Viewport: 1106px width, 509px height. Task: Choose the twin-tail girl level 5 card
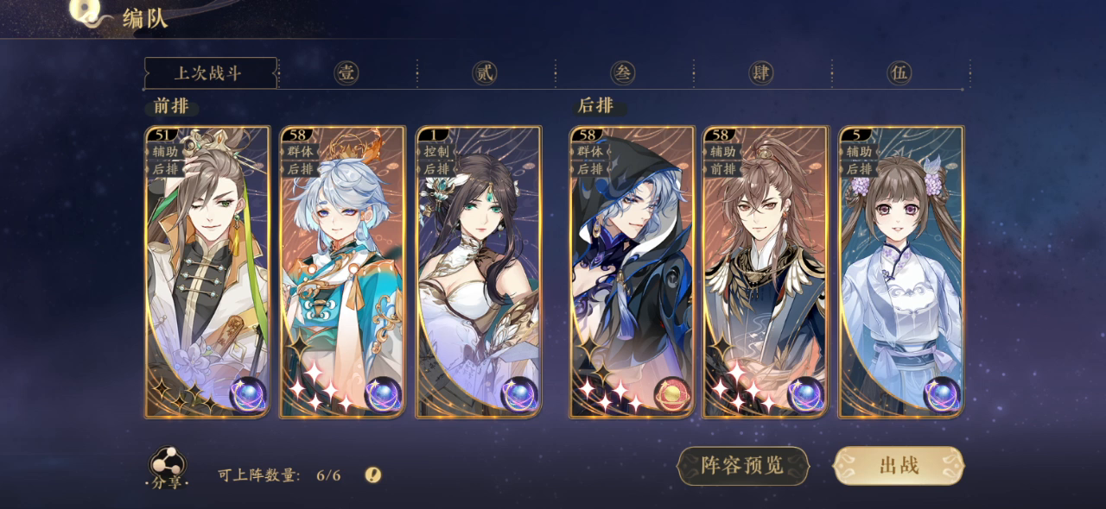[901, 272]
